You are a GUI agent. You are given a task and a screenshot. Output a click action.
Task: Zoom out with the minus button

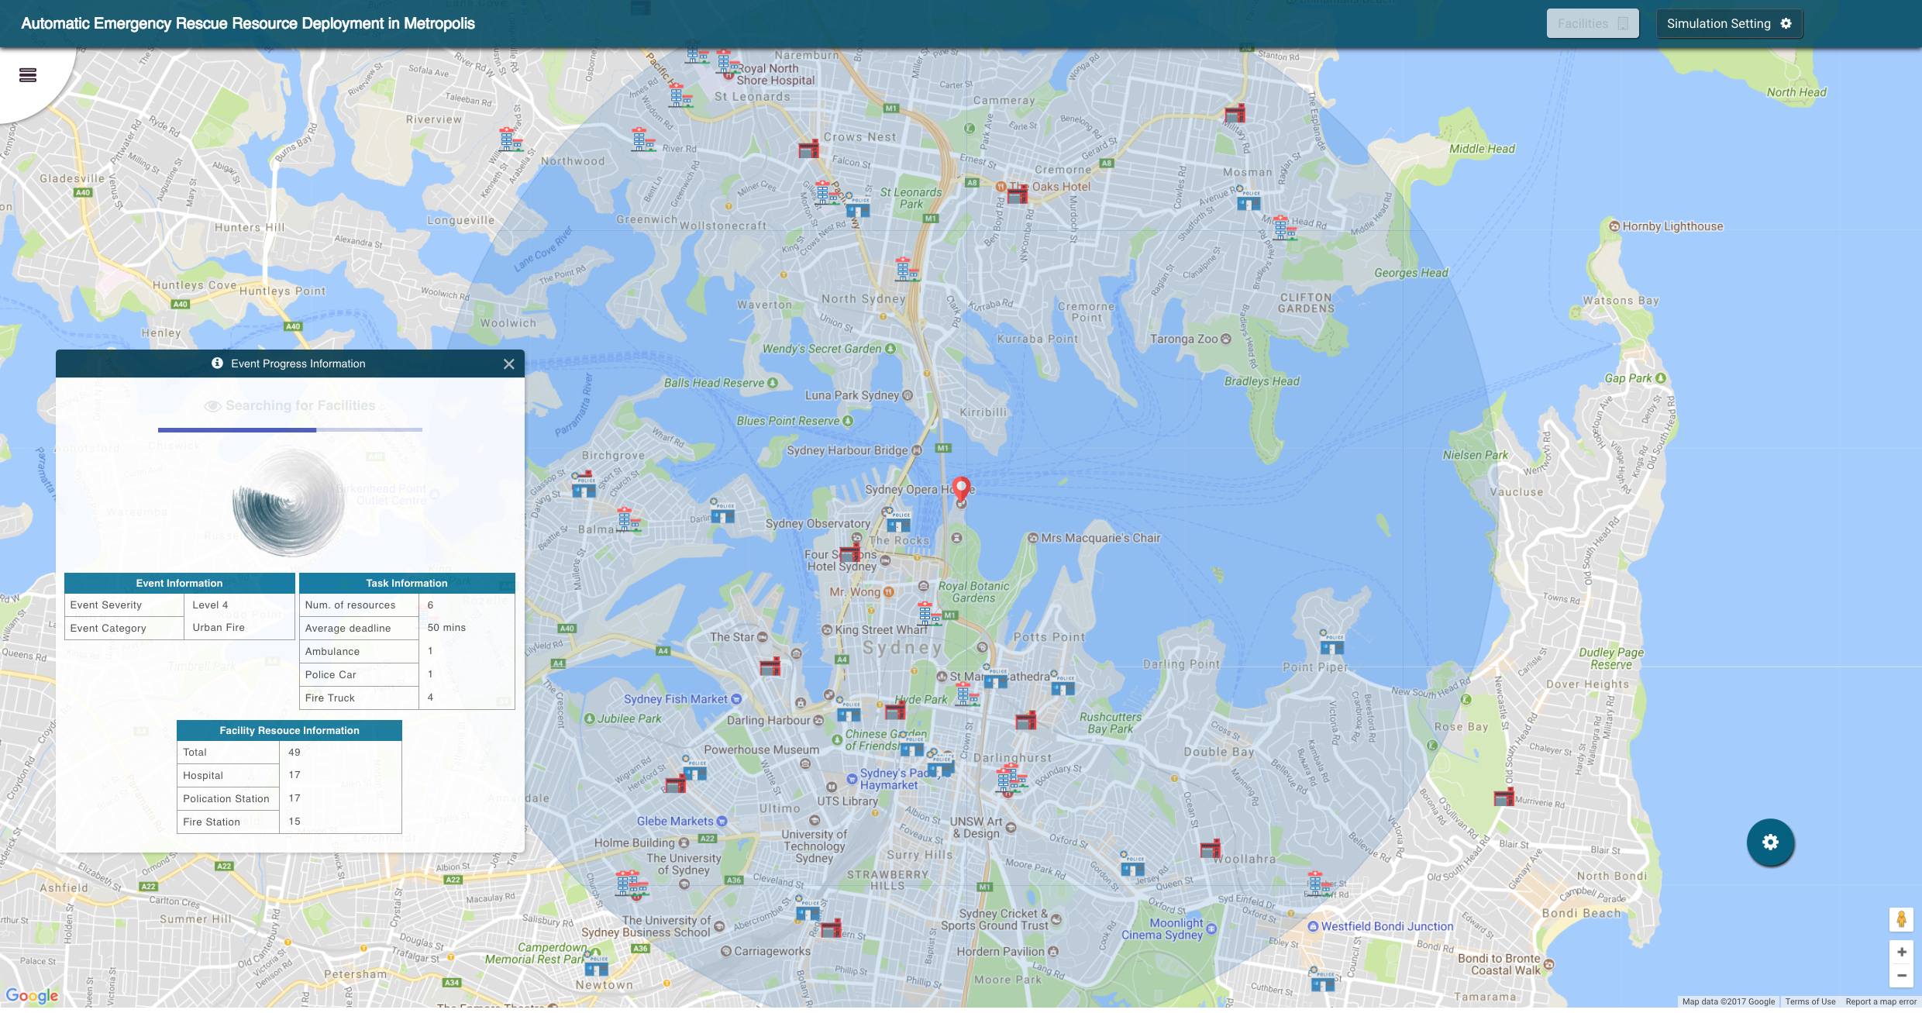point(1901,976)
